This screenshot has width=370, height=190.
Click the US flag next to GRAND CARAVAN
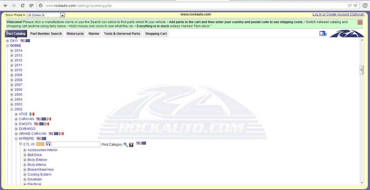pos(51,134)
